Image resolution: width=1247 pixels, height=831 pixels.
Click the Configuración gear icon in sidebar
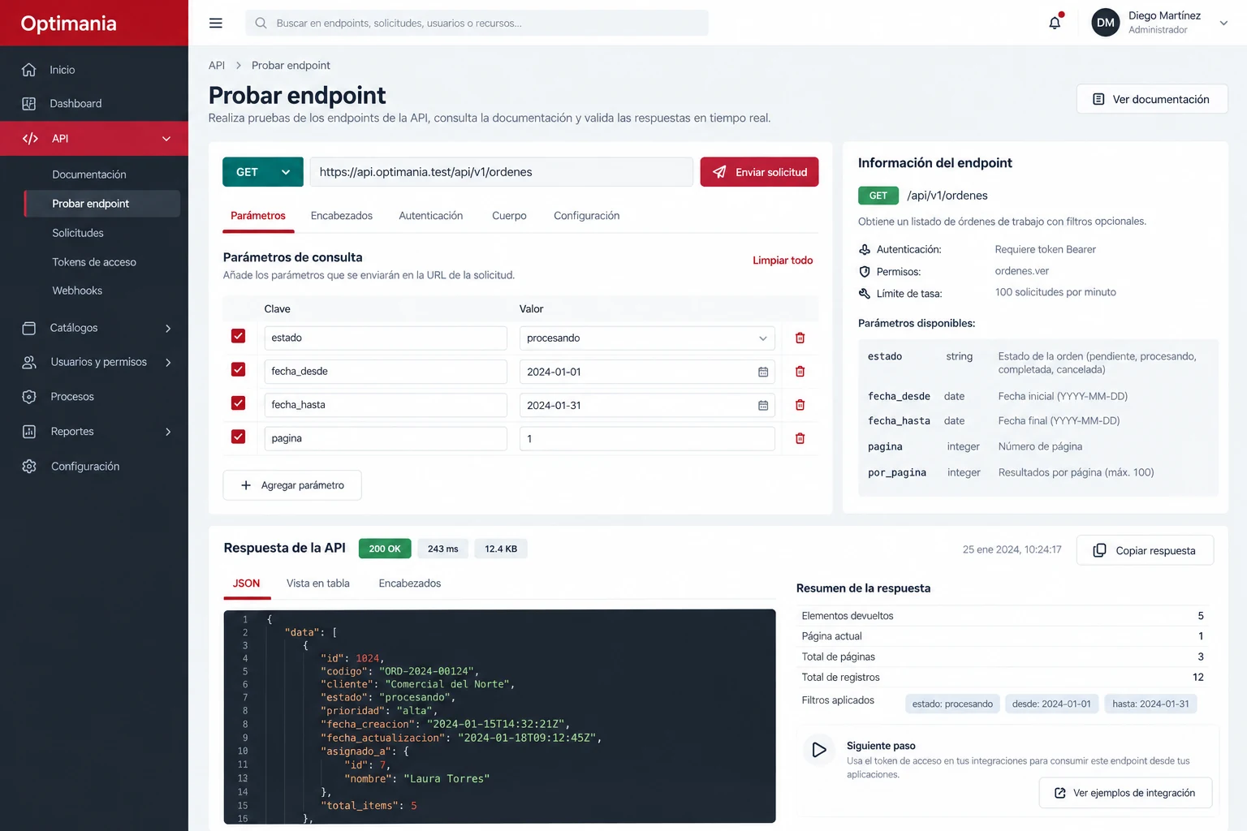(29, 467)
